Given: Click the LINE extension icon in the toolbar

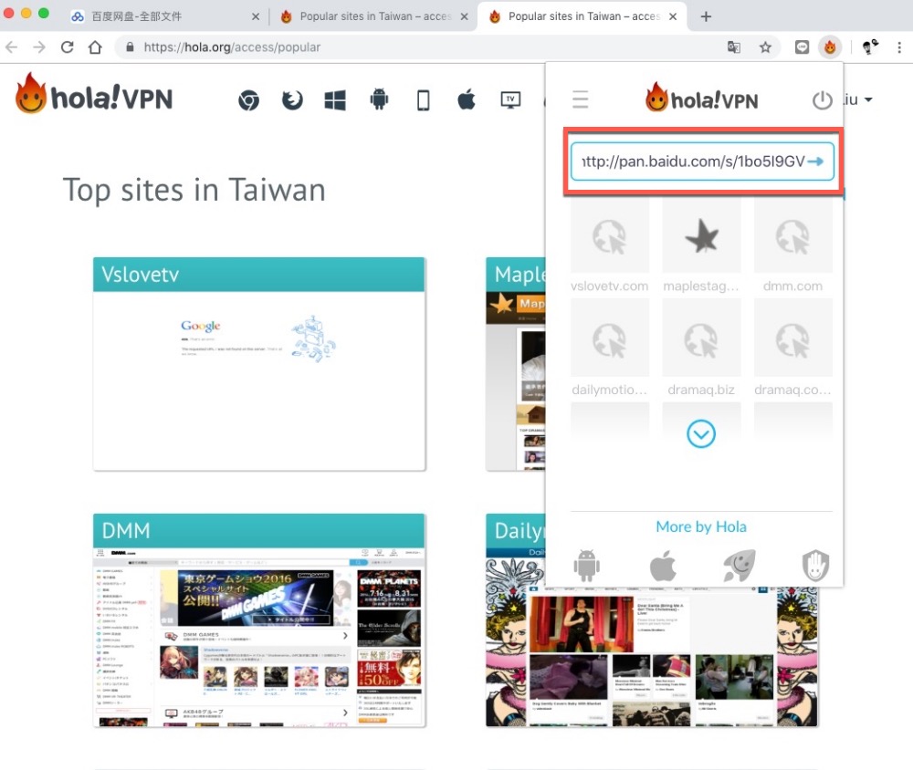Looking at the screenshot, I should click(802, 47).
